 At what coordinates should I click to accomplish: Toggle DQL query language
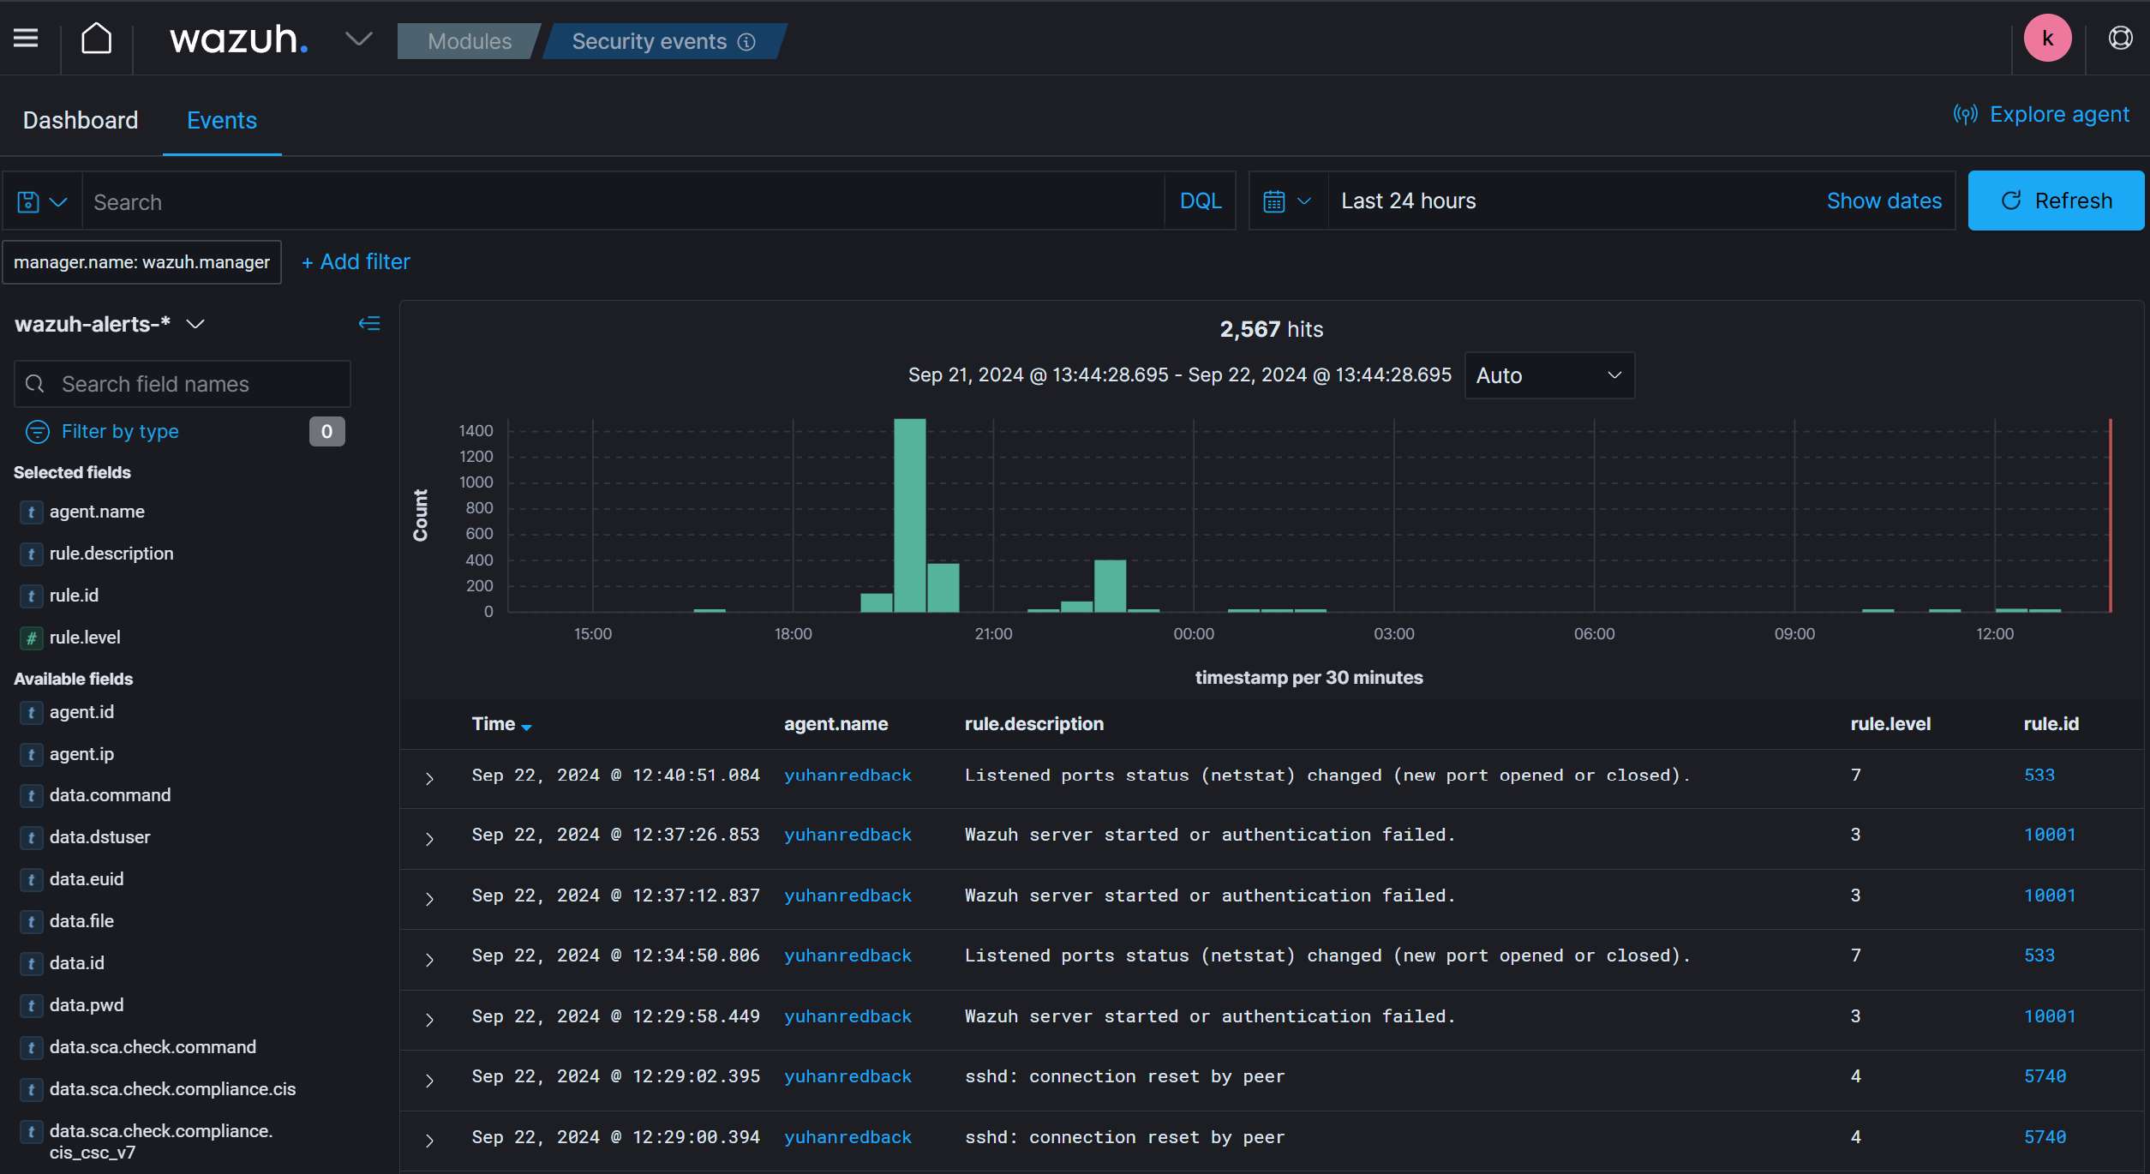click(1200, 201)
